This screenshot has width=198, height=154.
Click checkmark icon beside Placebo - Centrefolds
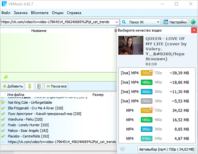click(3, 136)
